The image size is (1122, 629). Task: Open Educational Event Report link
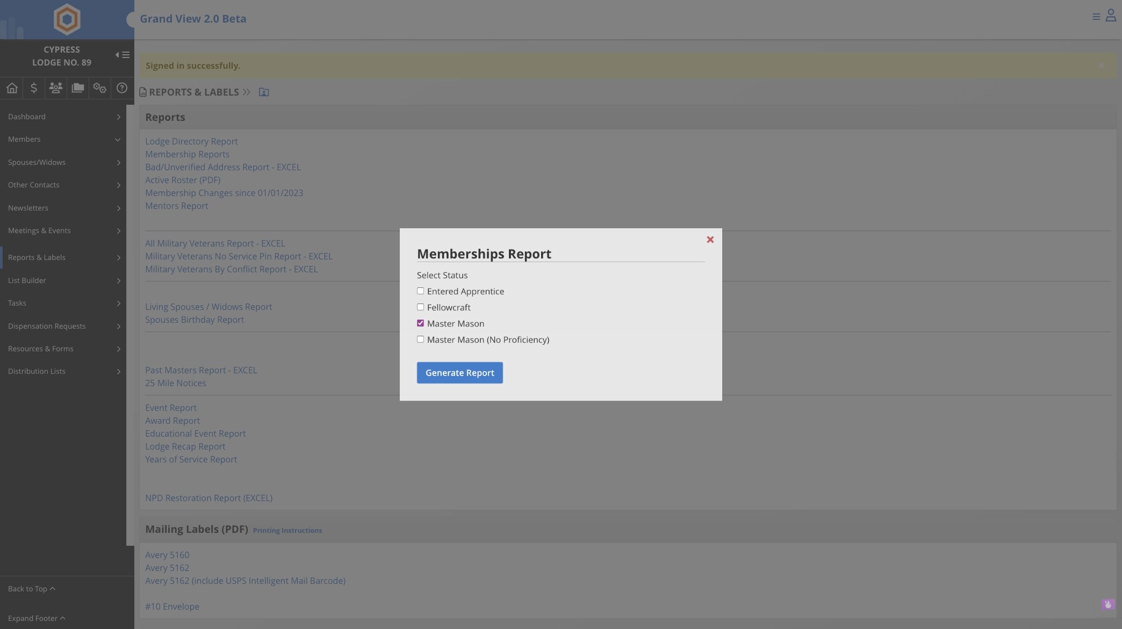[195, 433]
